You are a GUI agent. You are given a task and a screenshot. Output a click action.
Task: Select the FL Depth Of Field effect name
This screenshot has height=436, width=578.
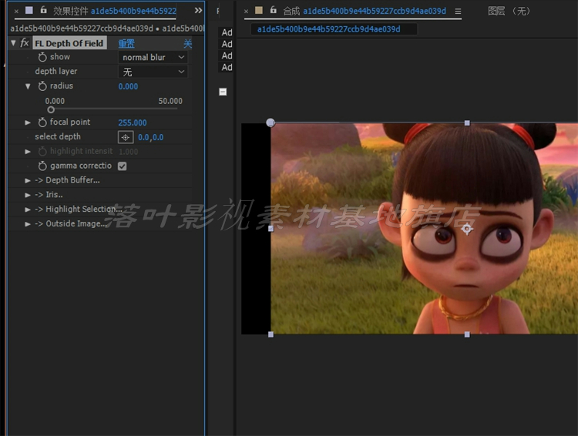coord(69,43)
